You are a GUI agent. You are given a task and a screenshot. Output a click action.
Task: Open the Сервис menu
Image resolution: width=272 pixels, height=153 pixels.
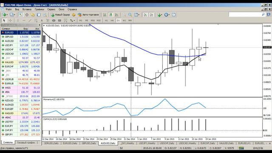(x=51, y=9)
